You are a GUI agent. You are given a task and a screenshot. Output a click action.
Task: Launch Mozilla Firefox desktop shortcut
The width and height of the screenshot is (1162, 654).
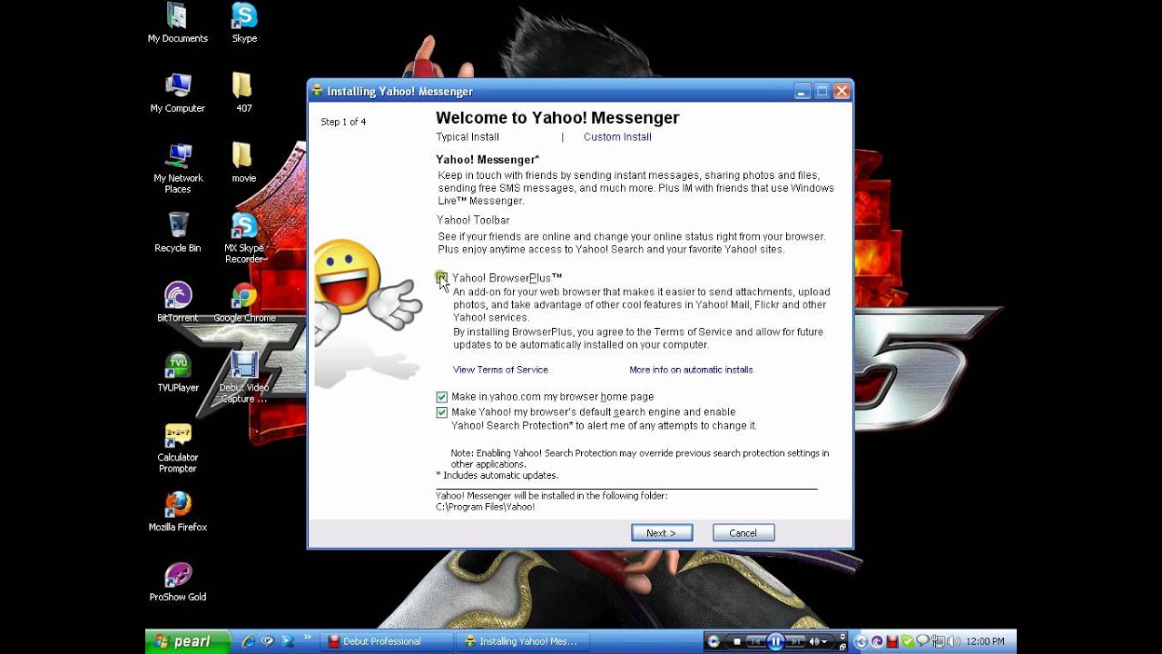178,512
